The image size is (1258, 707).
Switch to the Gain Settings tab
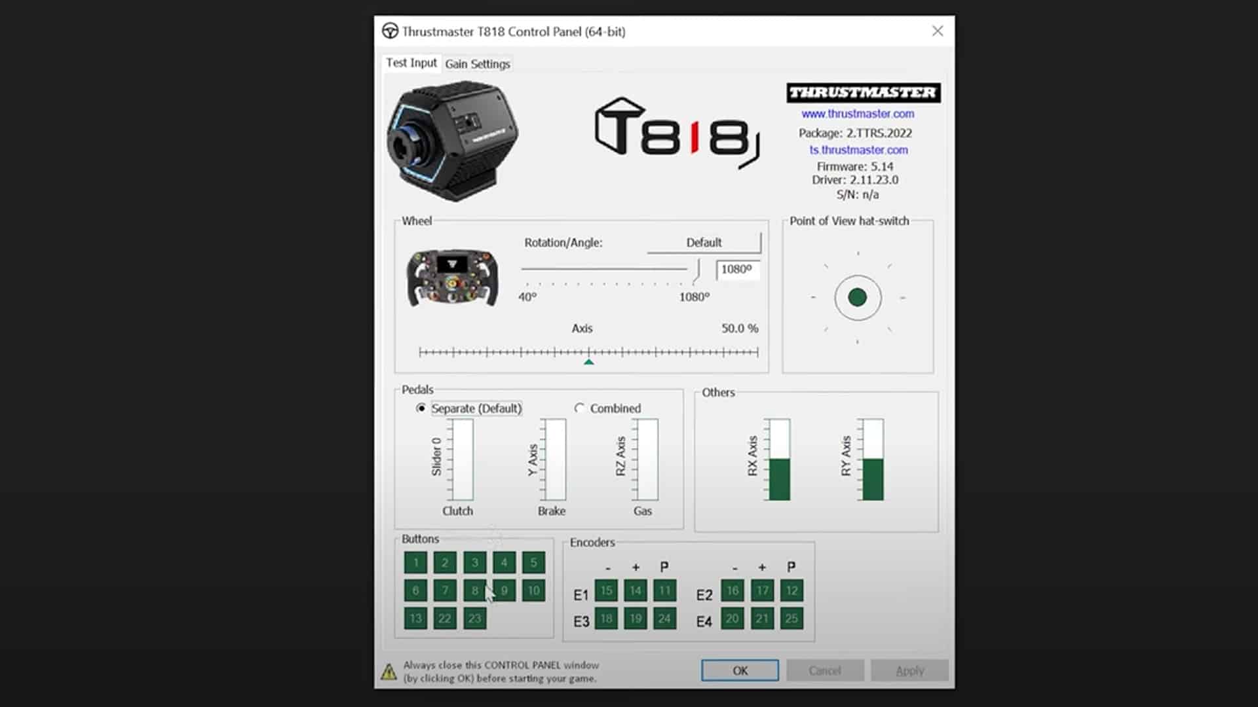(476, 63)
